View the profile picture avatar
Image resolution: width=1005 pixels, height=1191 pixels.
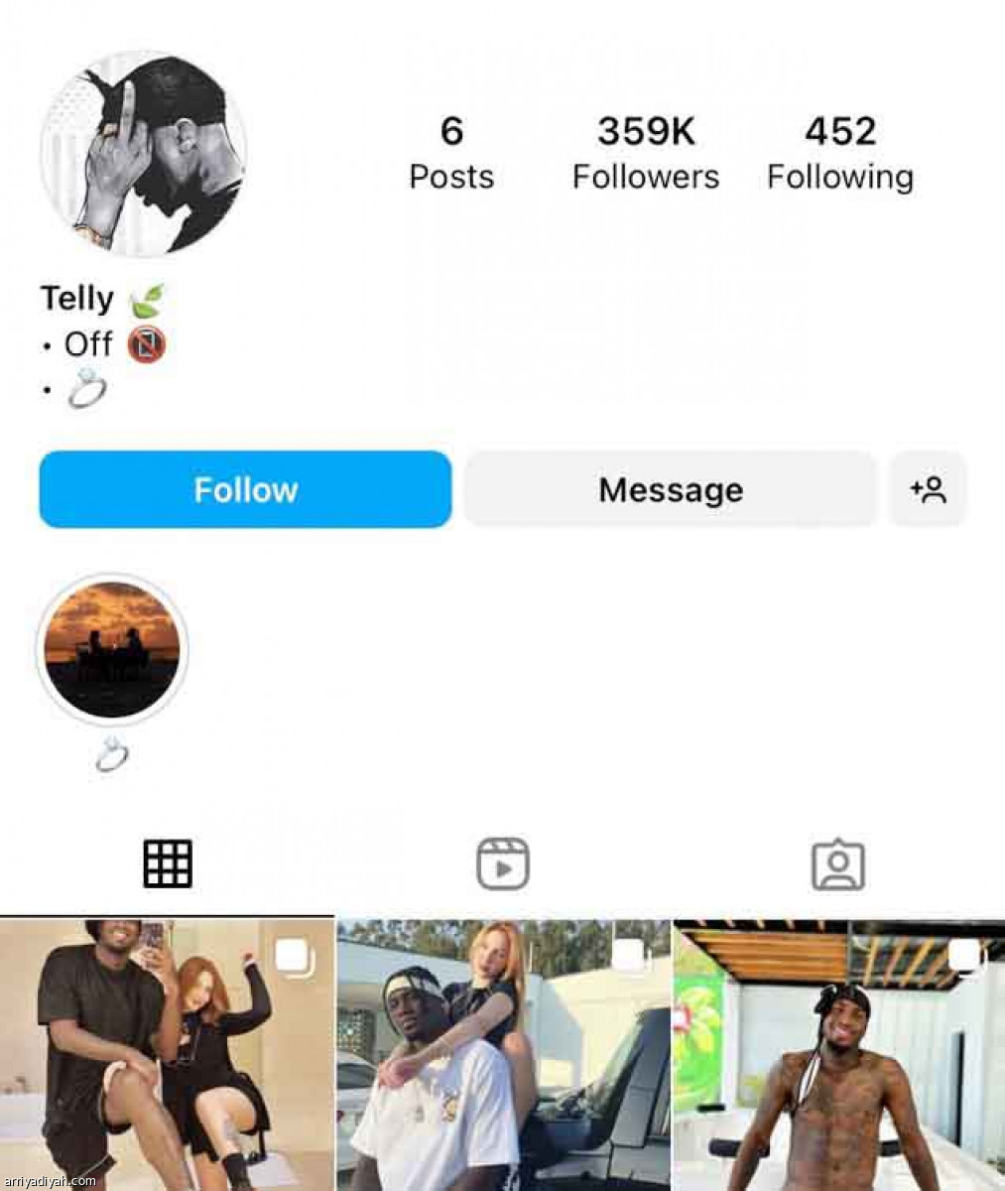(x=143, y=154)
